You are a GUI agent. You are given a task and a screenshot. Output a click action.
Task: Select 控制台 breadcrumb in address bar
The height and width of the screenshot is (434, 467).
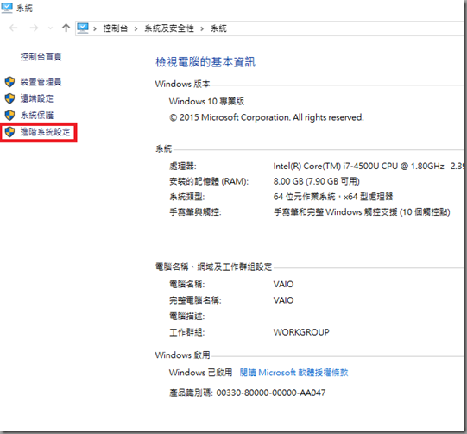(x=116, y=28)
